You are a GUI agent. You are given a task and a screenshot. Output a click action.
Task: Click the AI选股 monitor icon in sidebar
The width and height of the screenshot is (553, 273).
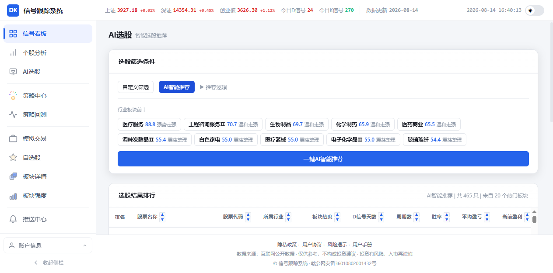pos(13,72)
